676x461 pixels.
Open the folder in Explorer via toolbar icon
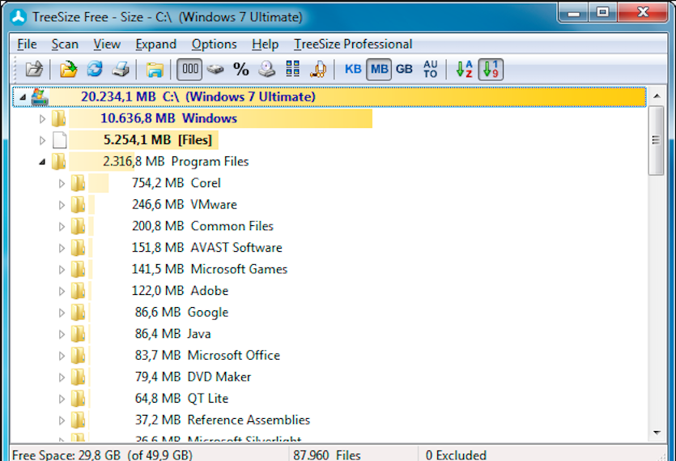point(155,69)
